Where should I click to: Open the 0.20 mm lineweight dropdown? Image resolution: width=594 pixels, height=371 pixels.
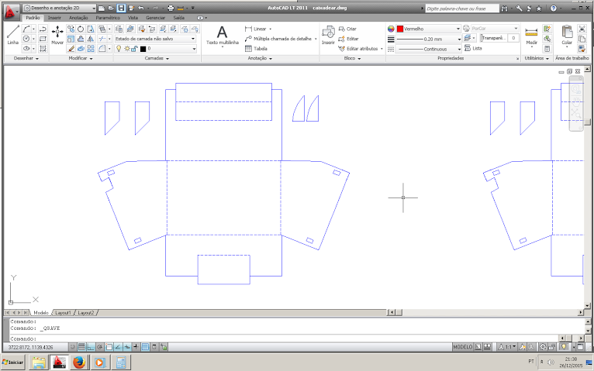pos(429,39)
